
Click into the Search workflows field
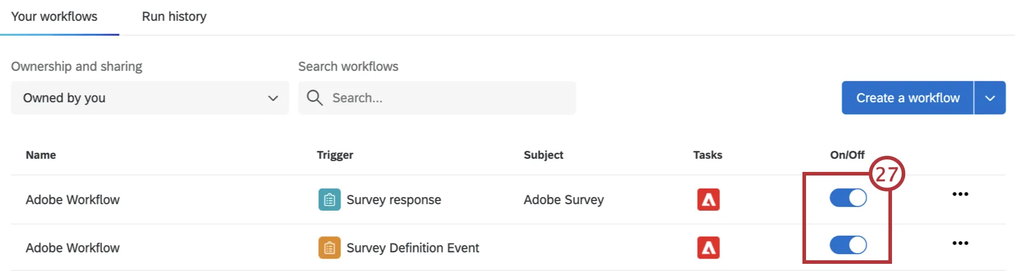pos(448,98)
